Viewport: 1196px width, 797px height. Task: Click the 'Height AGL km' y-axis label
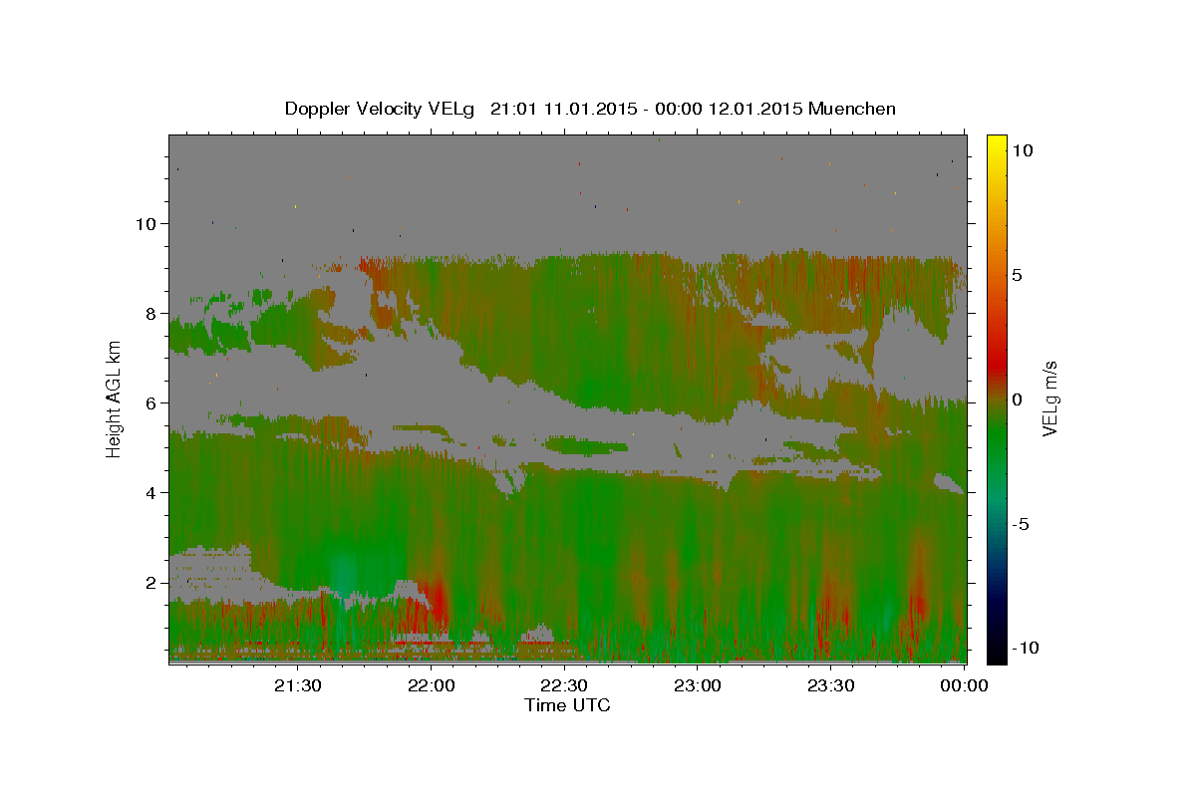(114, 399)
